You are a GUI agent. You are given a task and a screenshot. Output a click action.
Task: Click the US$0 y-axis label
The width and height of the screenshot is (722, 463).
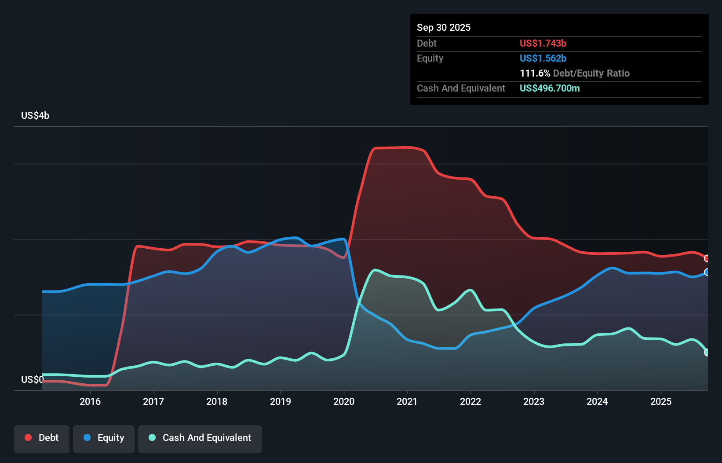(x=33, y=379)
